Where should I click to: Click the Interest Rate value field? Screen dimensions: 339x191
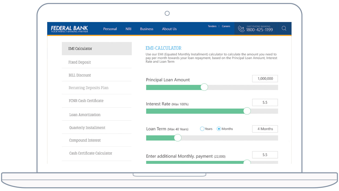pos(265,102)
